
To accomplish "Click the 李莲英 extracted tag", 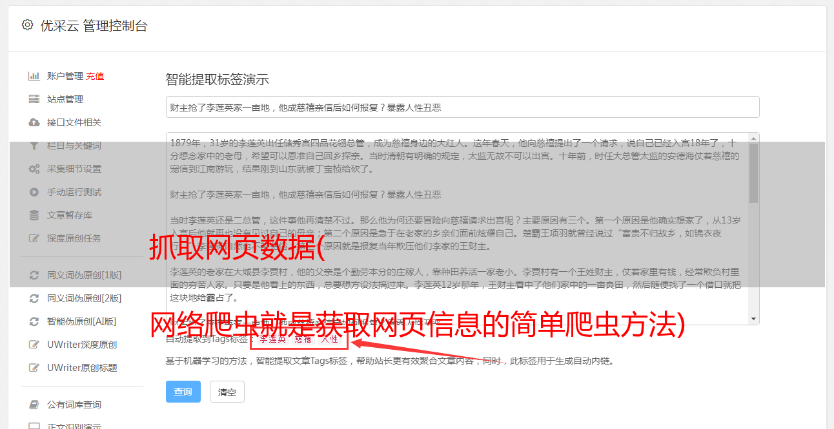I will pos(273,338).
